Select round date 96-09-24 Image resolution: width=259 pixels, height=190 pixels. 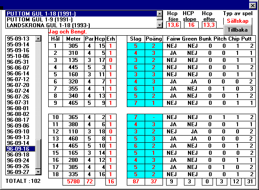point(21,160)
